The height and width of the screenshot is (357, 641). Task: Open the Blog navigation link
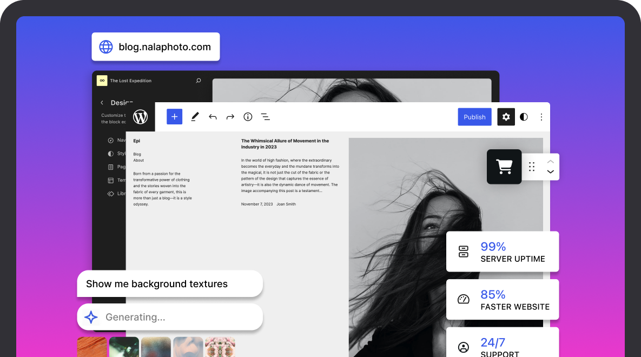pyautogui.click(x=137, y=154)
